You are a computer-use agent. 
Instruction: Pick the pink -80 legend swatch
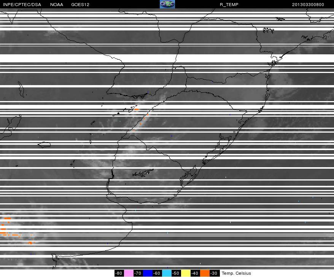pos(129,273)
